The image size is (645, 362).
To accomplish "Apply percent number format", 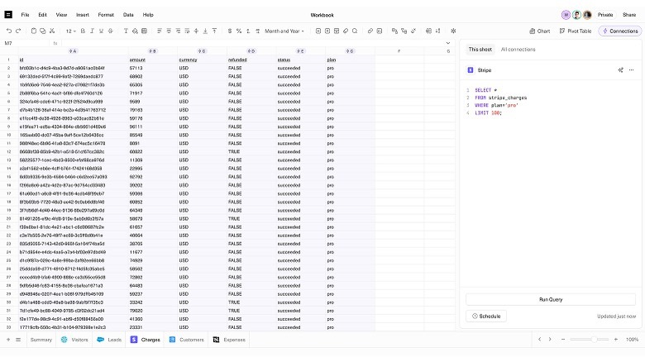I will (x=239, y=31).
